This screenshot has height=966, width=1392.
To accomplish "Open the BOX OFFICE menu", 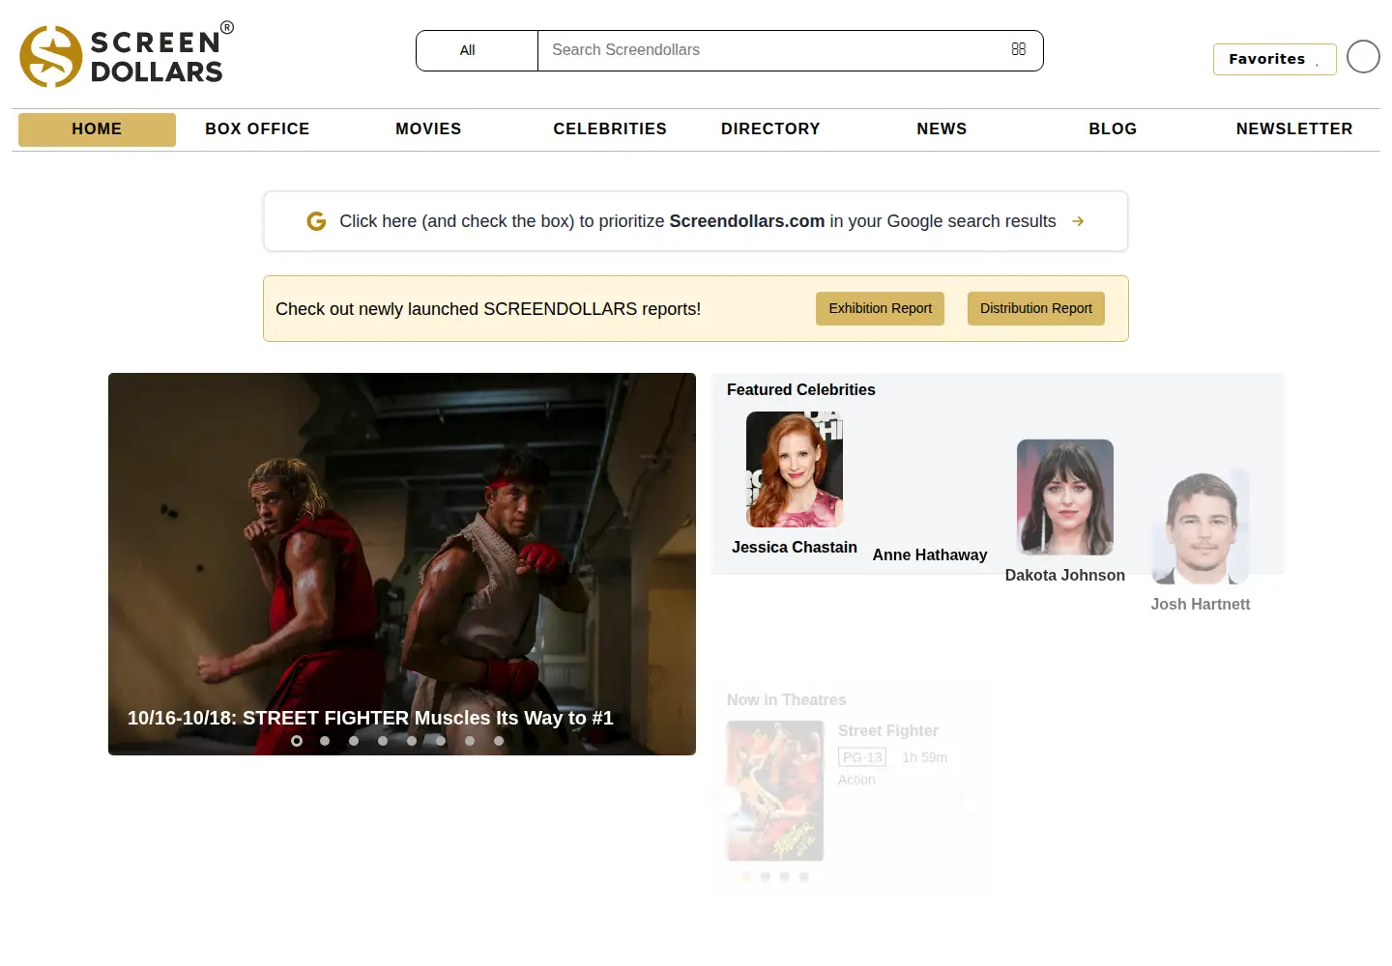I will click(257, 129).
